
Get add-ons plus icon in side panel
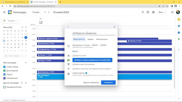[179, 50]
